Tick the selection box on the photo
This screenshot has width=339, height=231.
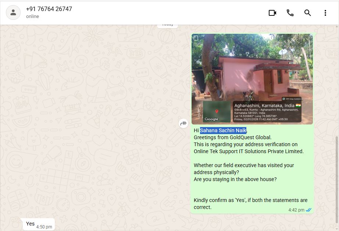click(x=196, y=38)
